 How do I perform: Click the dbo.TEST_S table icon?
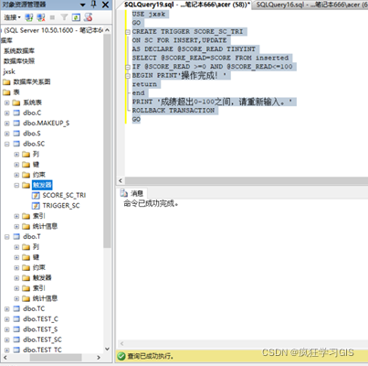16,329
